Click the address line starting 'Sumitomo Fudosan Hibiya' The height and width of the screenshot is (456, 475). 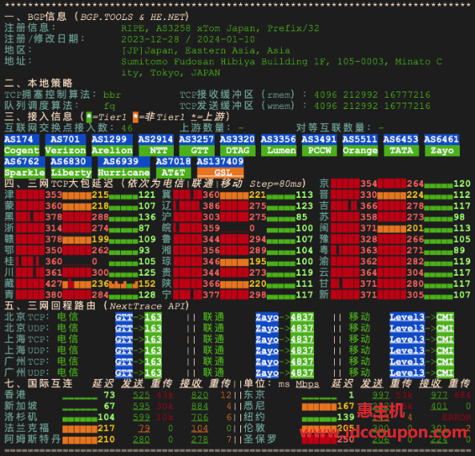coord(281,62)
